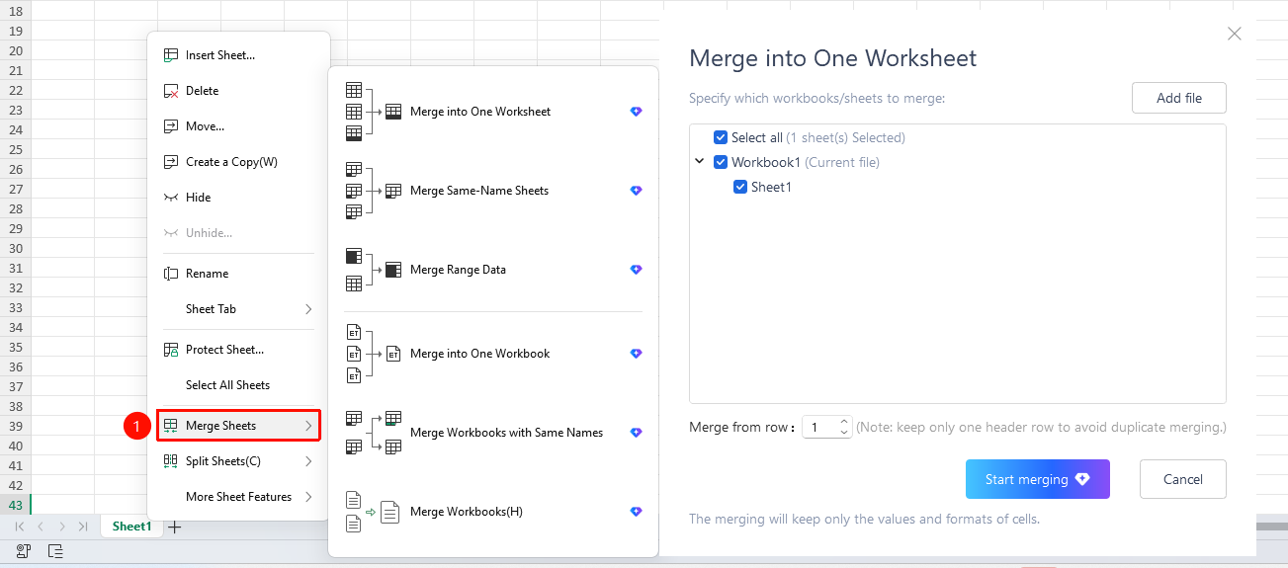Click the Insert Sheet icon
The width and height of the screenshot is (1288, 568).
click(170, 55)
